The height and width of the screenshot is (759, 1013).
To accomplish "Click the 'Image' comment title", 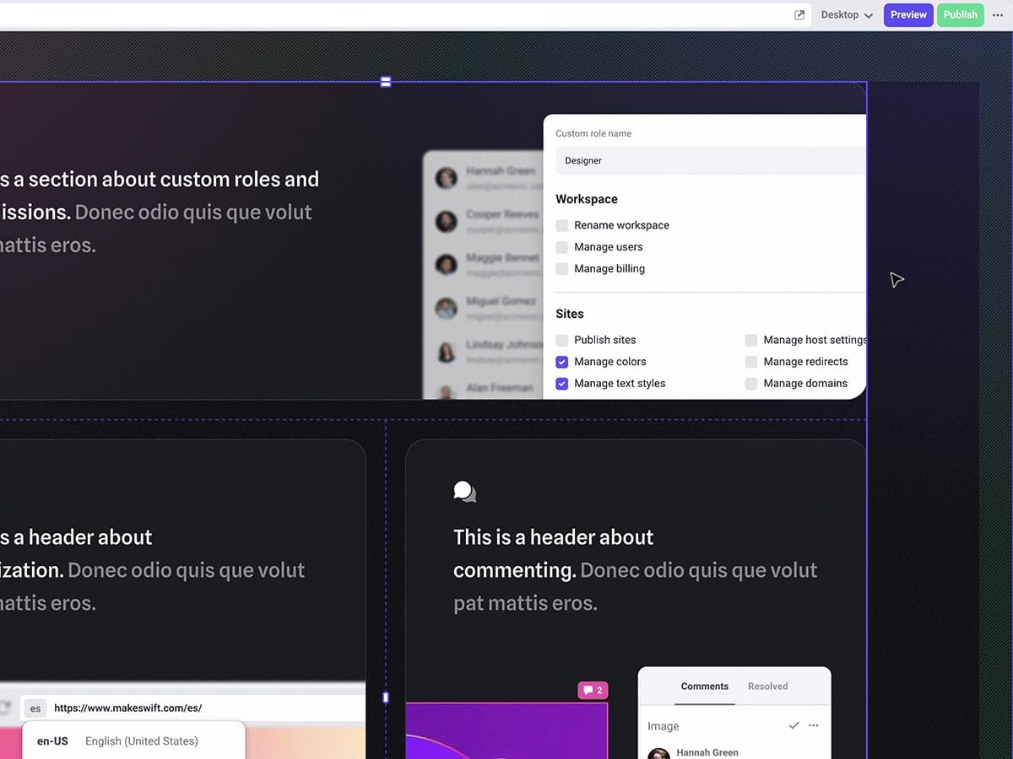I will click(663, 726).
